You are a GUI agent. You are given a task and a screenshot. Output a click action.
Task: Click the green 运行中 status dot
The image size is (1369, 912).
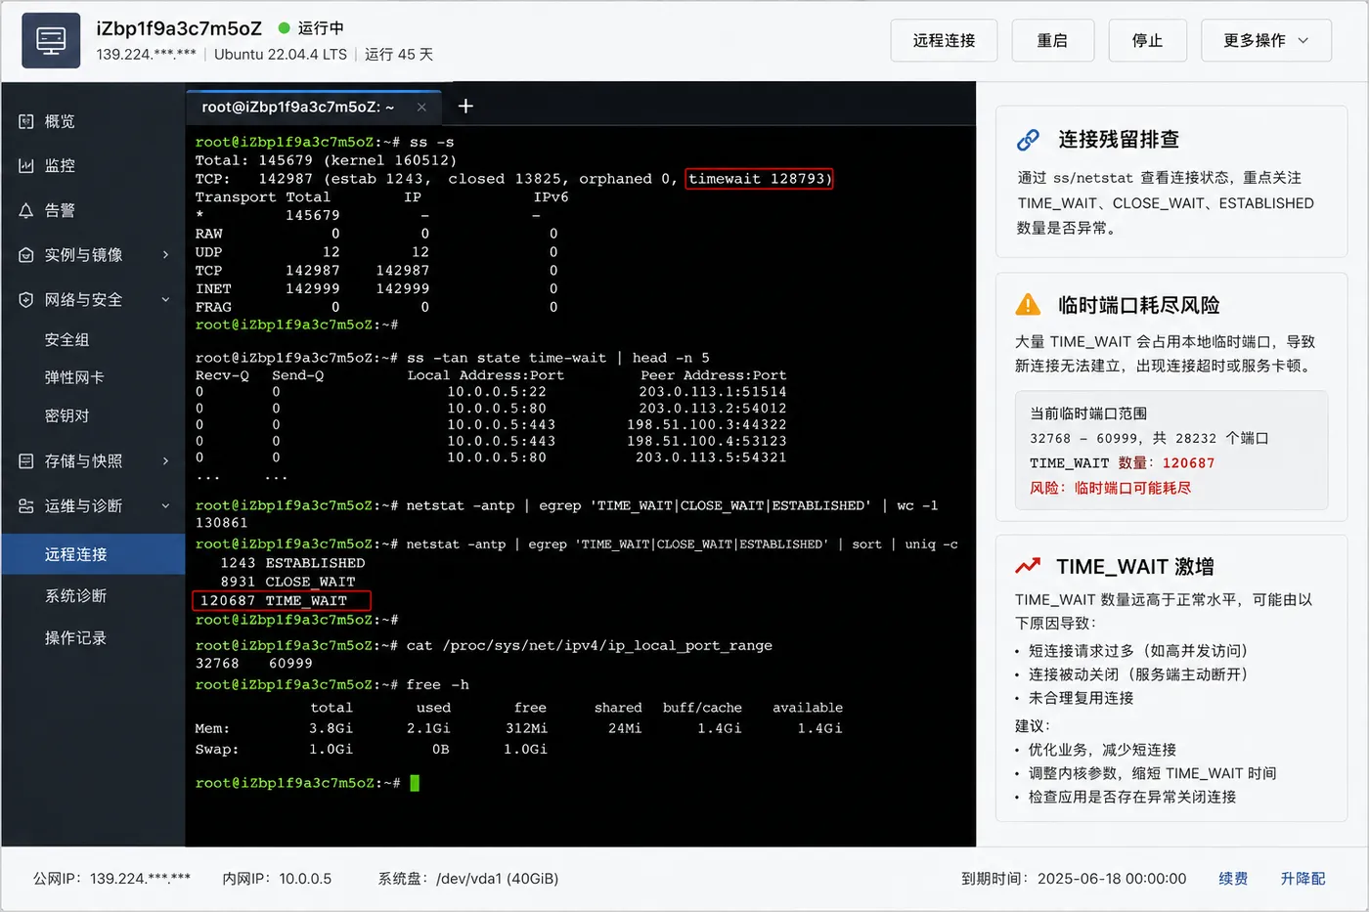285,28
